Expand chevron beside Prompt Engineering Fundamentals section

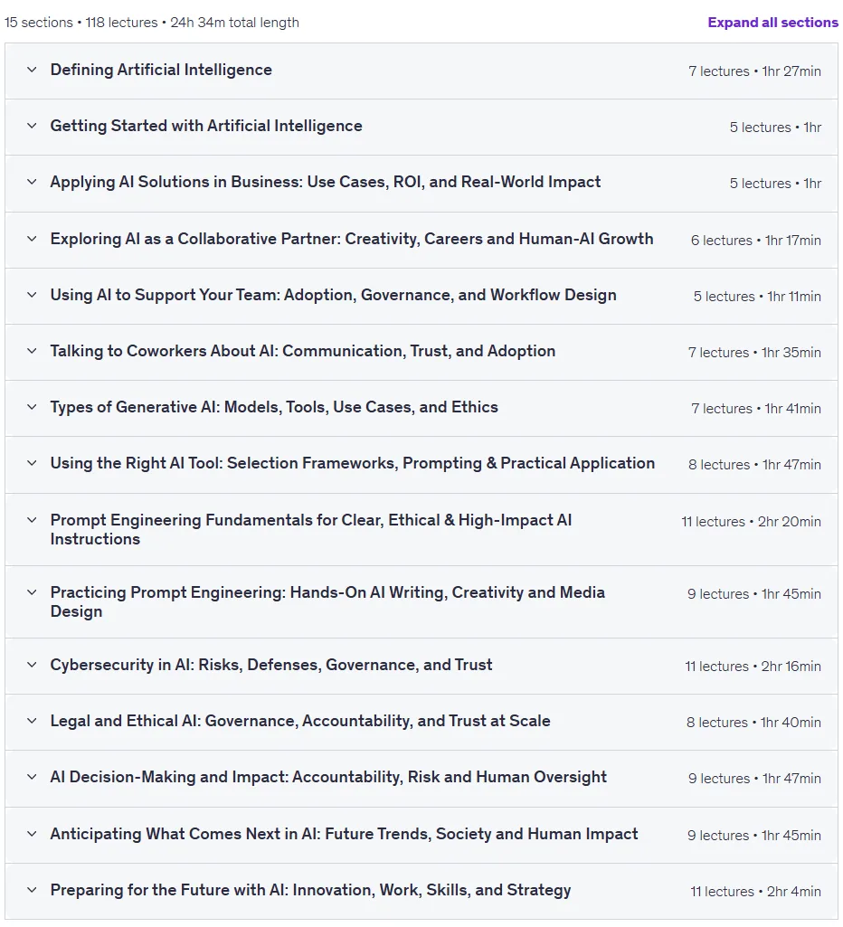32,520
